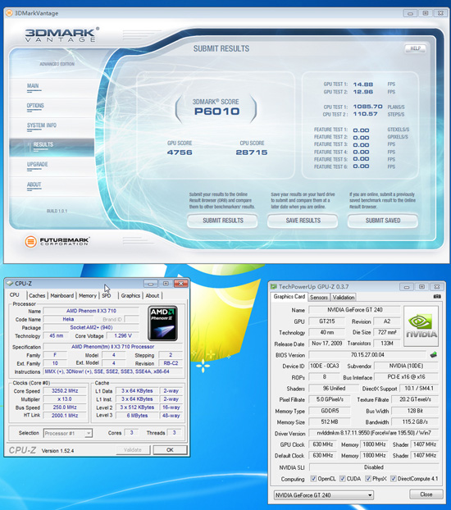
Task: Close the CPU-Z window
Action: point(180,284)
